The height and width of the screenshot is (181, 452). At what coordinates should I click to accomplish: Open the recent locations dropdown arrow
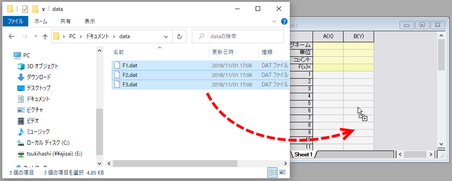36,36
